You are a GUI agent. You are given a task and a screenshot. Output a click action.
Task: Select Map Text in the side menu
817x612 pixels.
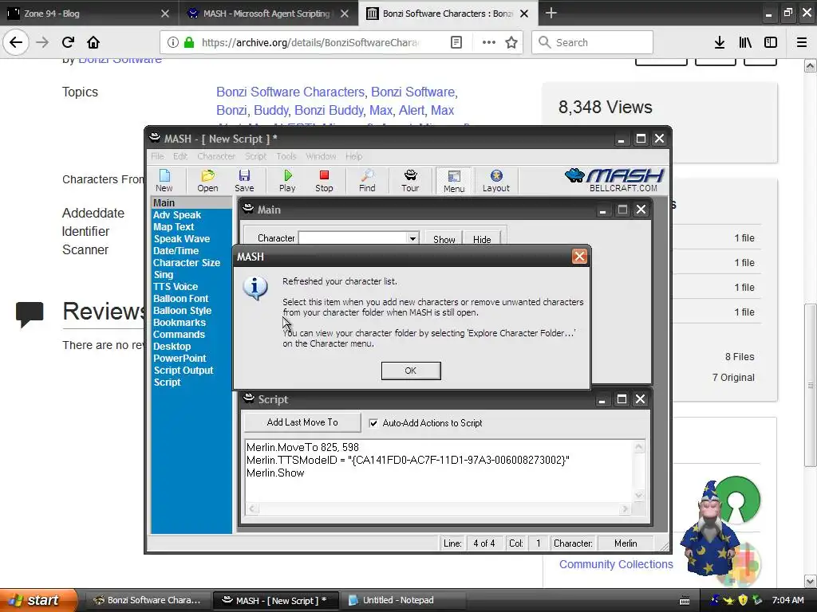173,227
